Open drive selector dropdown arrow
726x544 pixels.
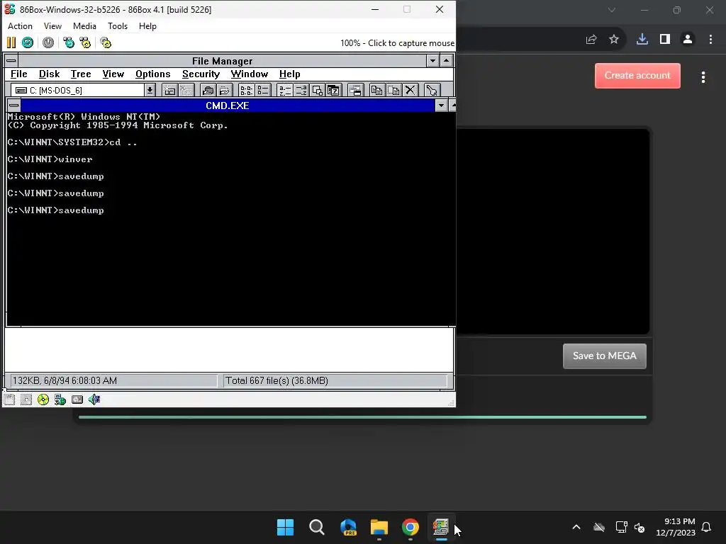point(150,90)
